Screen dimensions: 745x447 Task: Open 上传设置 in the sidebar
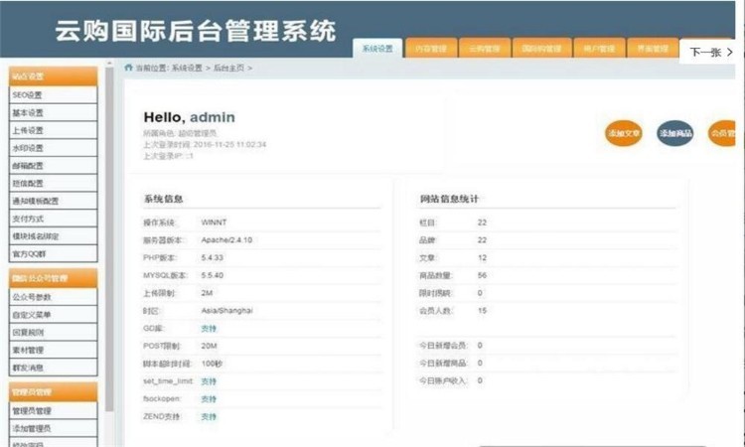point(54,130)
